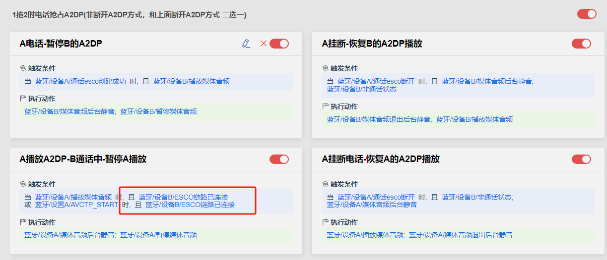The height and width of the screenshot is (260, 607).
Task: Open 蓝牙/设备B/播放媒体音频 action in A挂断-恢复B的A2DP播放 card
Action: click(x=474, y=119)
